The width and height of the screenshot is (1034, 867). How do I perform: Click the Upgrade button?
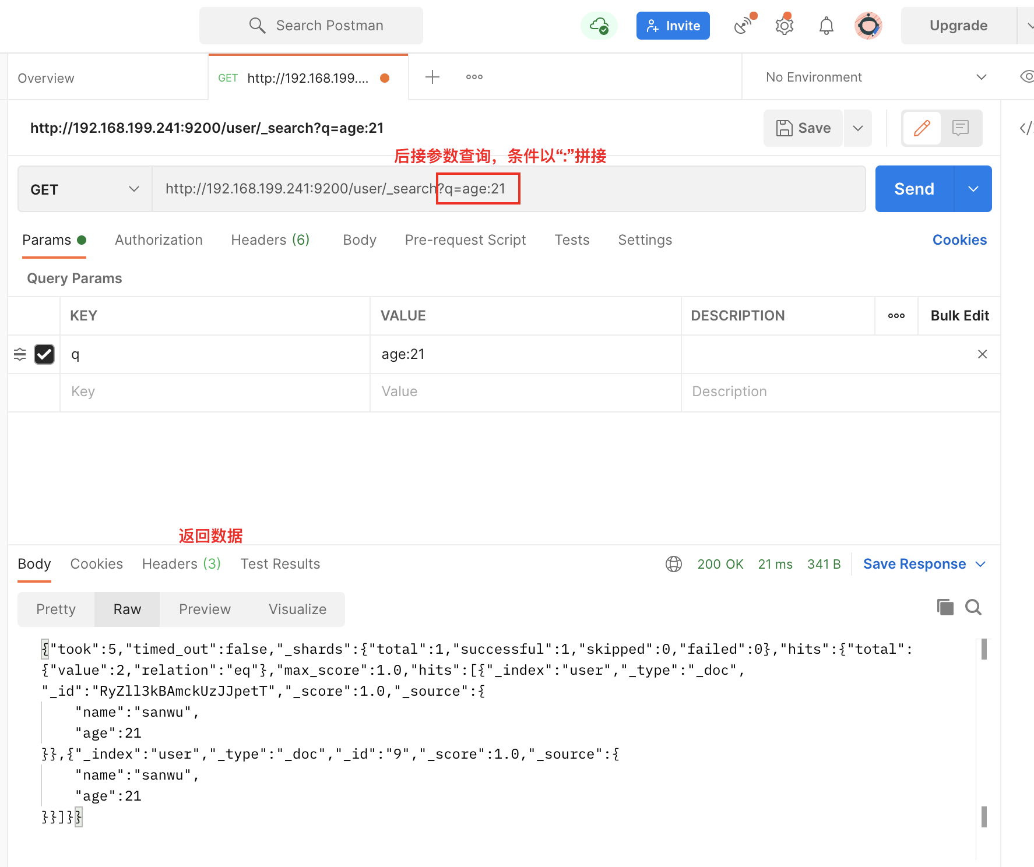pyautogui.click(x=958, y=26)
